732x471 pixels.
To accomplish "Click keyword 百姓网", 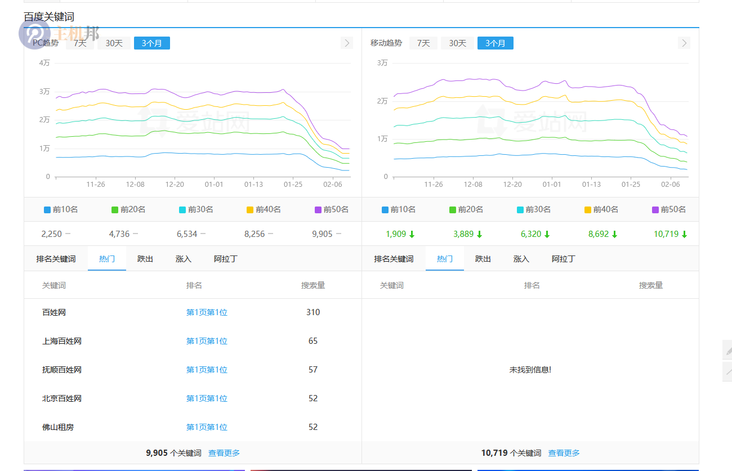I will coord(54,312).
